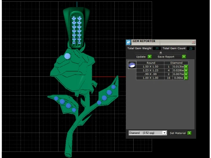Select the large round gem on rose petal
211x158 pixels.
[67, 56]
